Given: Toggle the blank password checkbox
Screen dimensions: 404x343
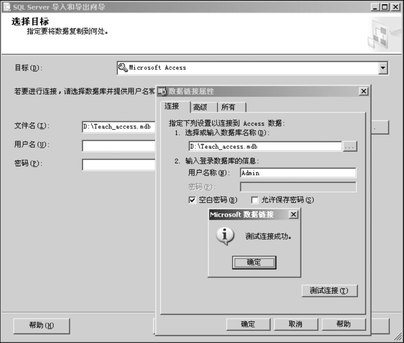Looking at the screenshot, I should [x=192, y=200].
